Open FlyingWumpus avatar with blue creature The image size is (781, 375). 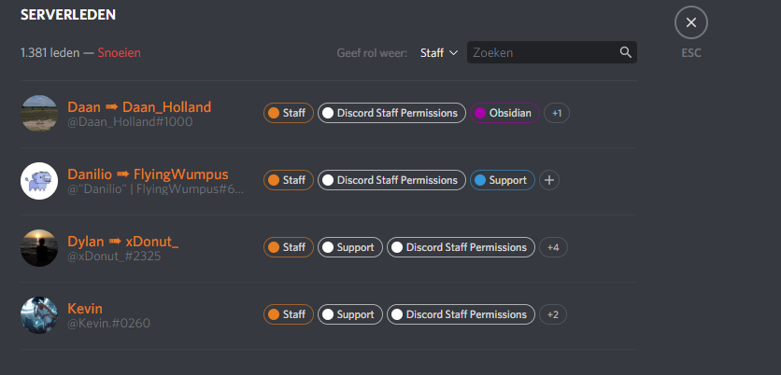coord(39,180)
